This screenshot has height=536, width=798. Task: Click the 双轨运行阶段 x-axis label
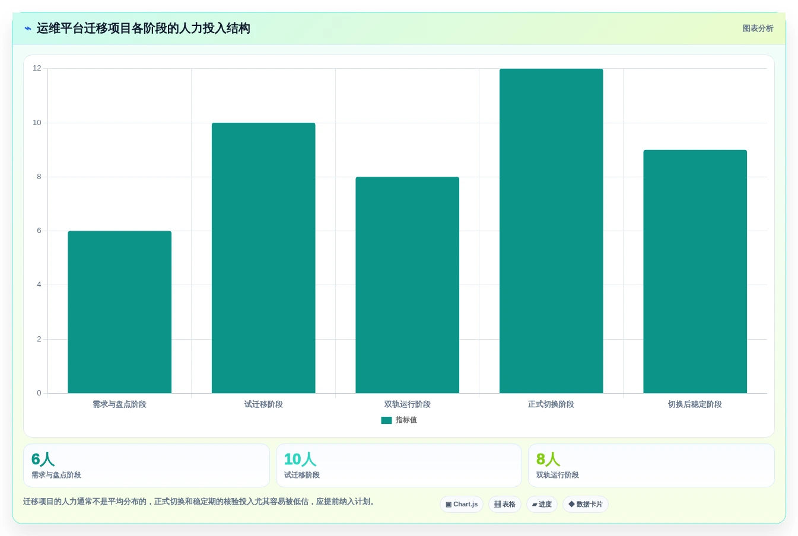click(x=407, y=404)
